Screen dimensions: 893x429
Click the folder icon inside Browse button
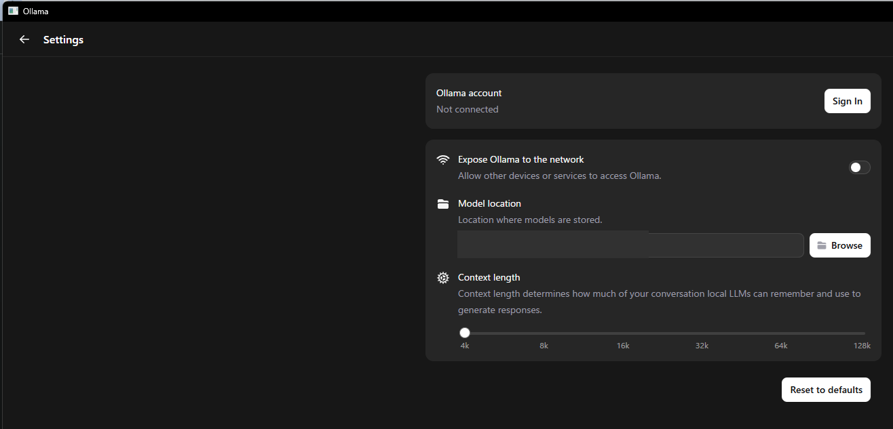coord(822,245)
